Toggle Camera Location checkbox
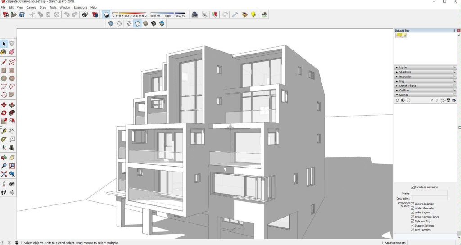Viewport: 461px width, 245px height. (x=412, y=204)
